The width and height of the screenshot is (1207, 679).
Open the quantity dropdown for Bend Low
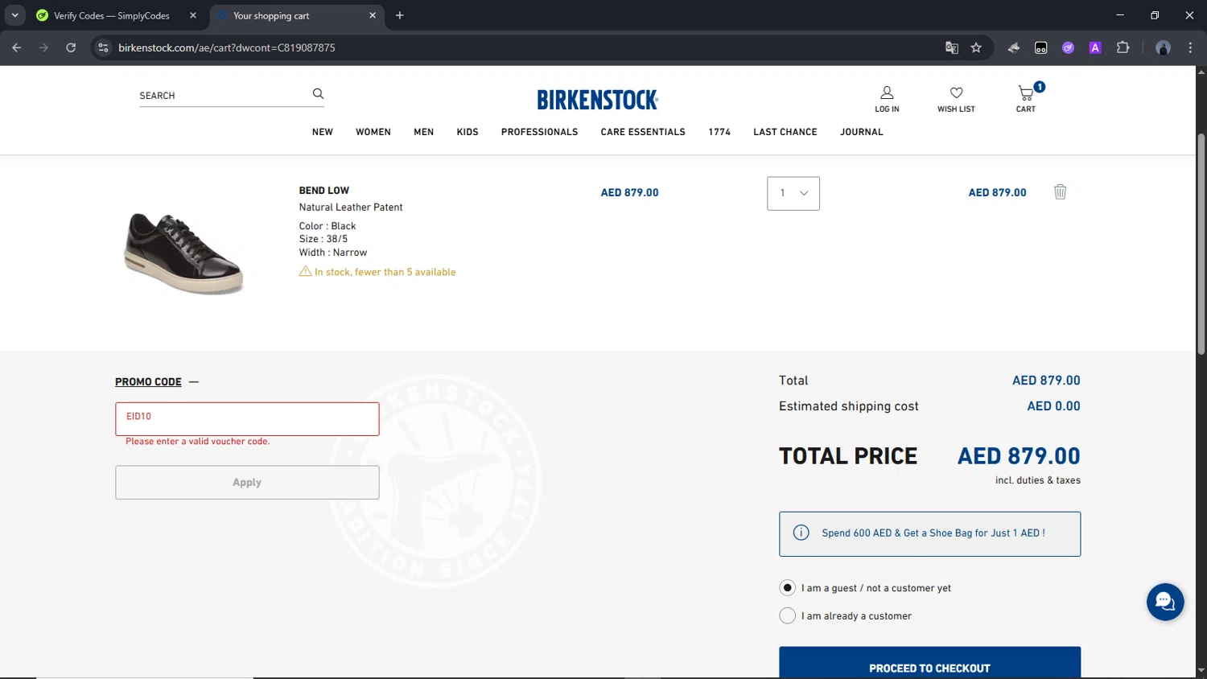pos(793,193)
